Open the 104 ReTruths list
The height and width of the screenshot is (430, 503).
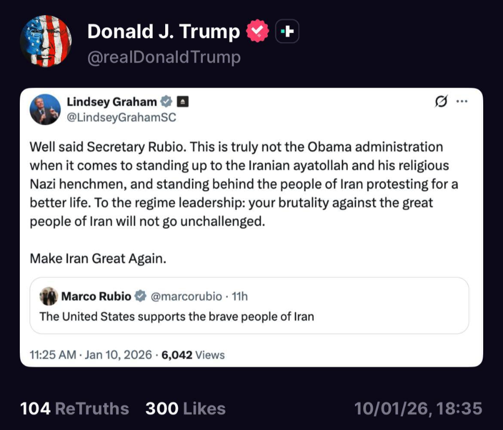75,409
